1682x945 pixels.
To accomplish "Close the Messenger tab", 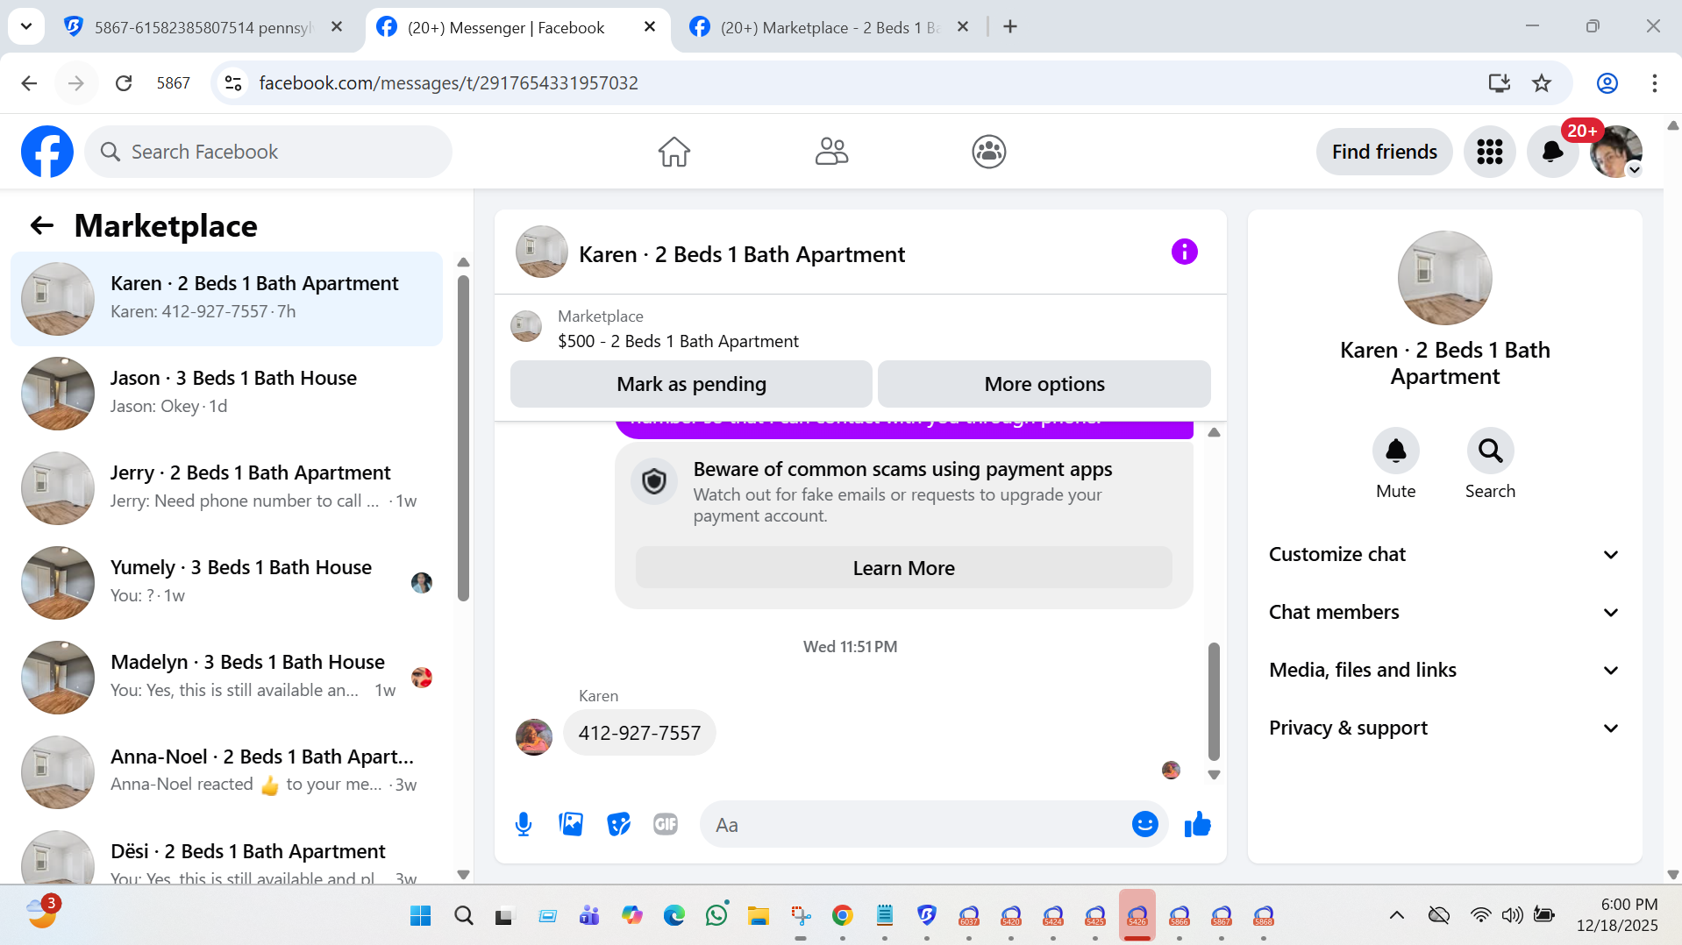I will [x=650, y=27].
